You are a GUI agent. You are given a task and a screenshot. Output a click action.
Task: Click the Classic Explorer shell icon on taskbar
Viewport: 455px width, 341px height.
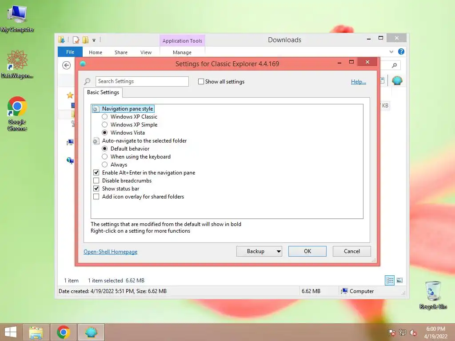[x=91, y=332]
